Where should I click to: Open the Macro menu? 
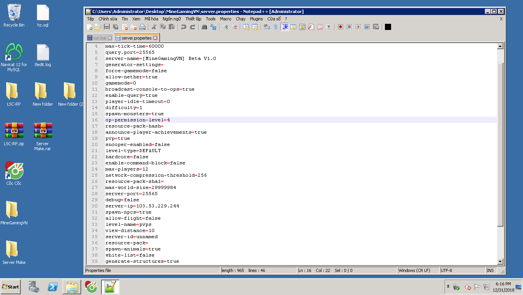click(x=226, y=19)
